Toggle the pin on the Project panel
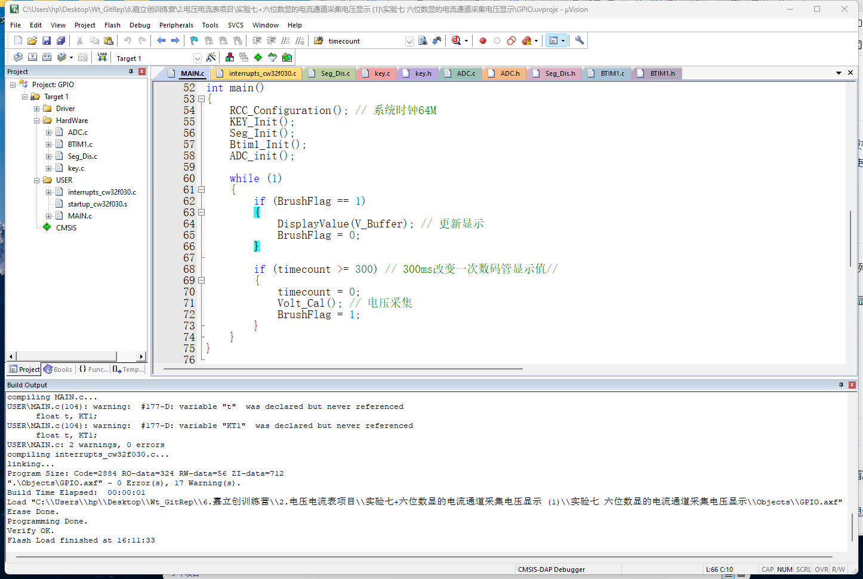 pos(131,72)
